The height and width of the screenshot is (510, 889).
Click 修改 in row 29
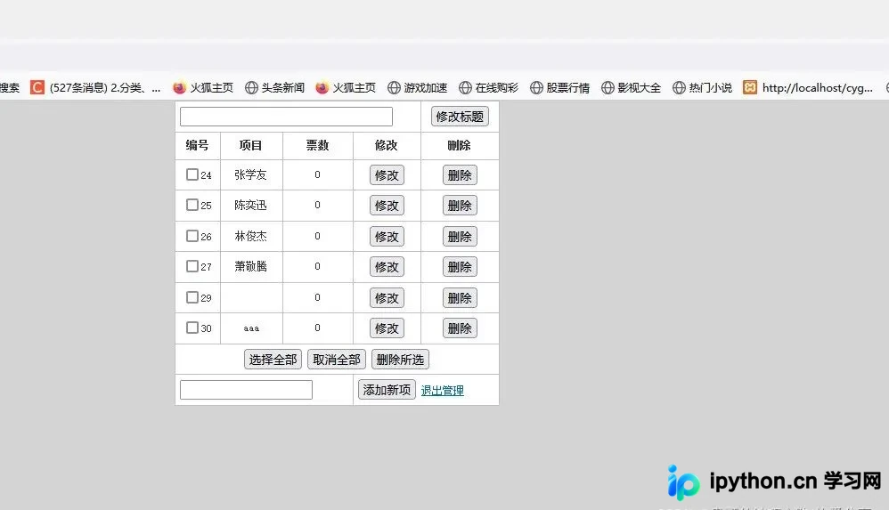[x=387, y=297]
